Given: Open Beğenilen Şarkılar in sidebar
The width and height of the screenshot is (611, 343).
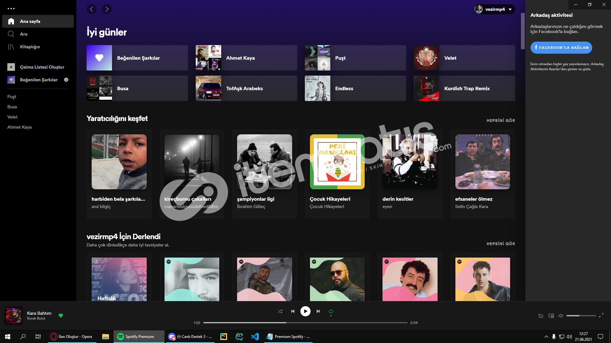Looking at the screenshot, I should [39, 80].
